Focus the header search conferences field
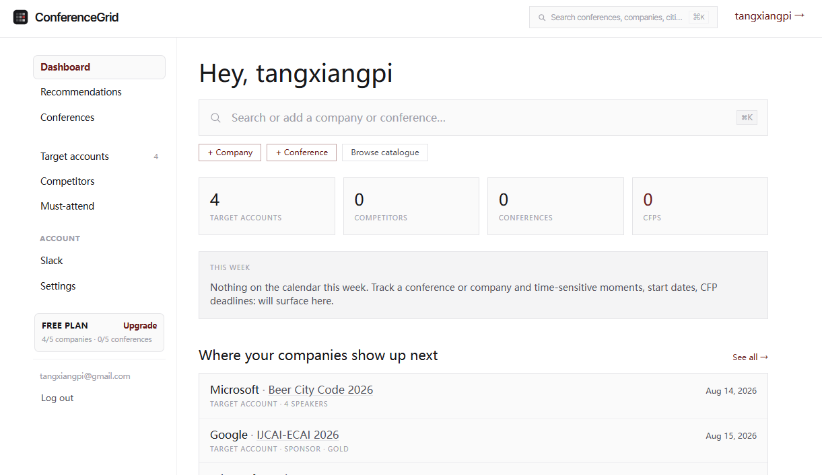Screen dimensions: 822x475 (x=623, y=17)
